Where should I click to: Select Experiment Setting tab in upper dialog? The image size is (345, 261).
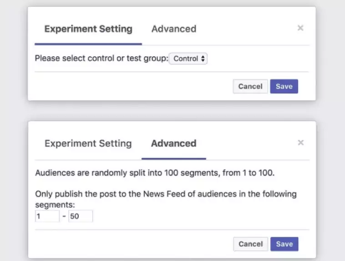pyautogui.click(x=88, y=29)
